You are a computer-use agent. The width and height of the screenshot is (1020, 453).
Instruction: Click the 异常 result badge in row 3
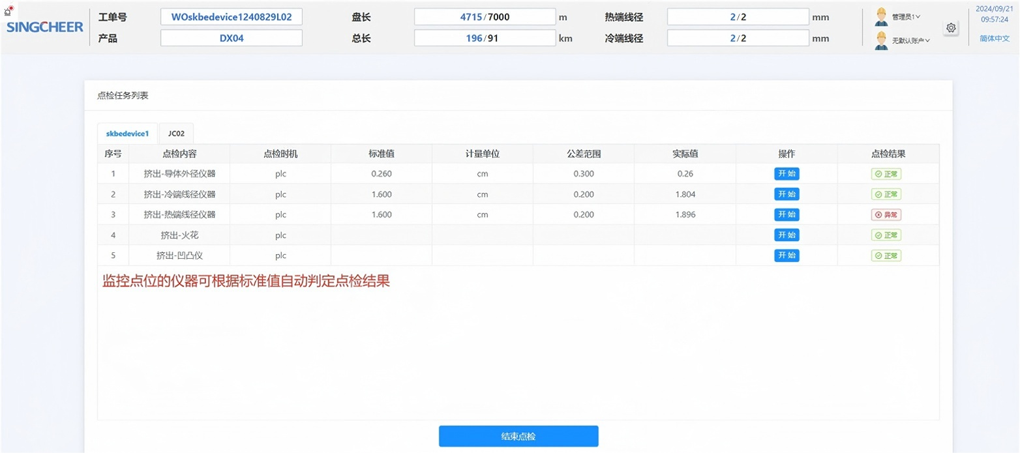[x=886, y=215]
